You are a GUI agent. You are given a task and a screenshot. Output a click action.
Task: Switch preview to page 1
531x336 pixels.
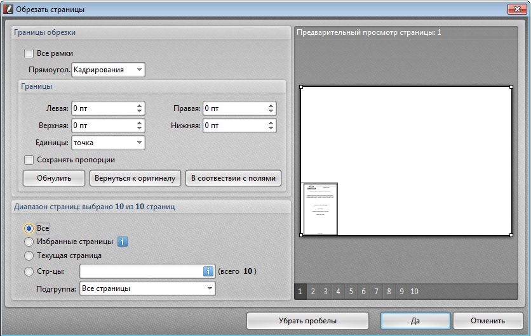300,292
